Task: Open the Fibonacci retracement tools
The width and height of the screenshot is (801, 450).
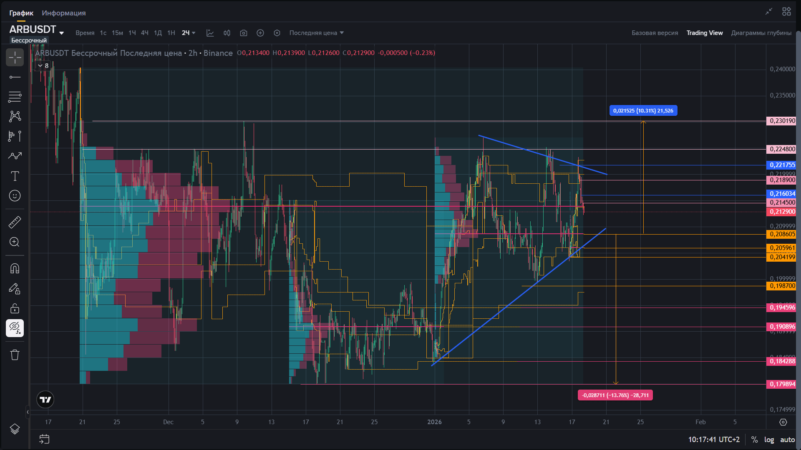Action: pos(15,97)
